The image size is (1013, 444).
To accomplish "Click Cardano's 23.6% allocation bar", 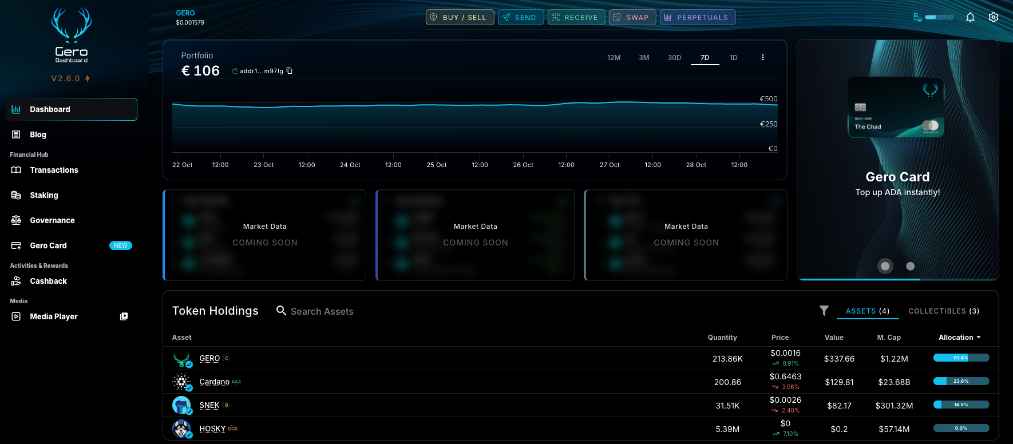I will (x=961, y=381).
